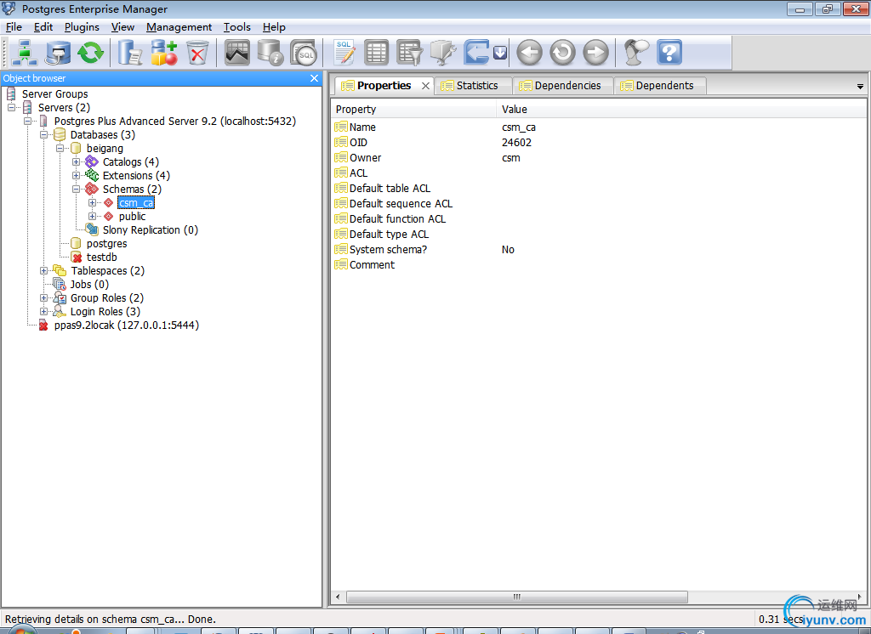Select Slony Replication (0)

(150, 229)
